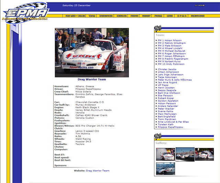The image size is (220, 183).
Task: Open PM 7 Håkan Fällström team page
Action: tap(171, 56)
